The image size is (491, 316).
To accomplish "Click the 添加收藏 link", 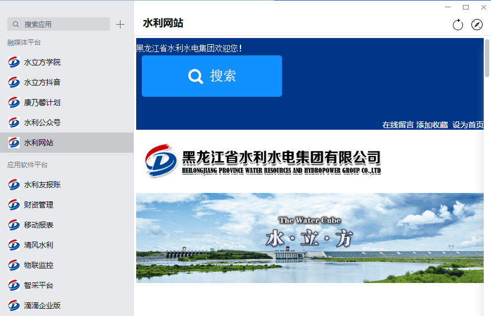I will (432, 125).
